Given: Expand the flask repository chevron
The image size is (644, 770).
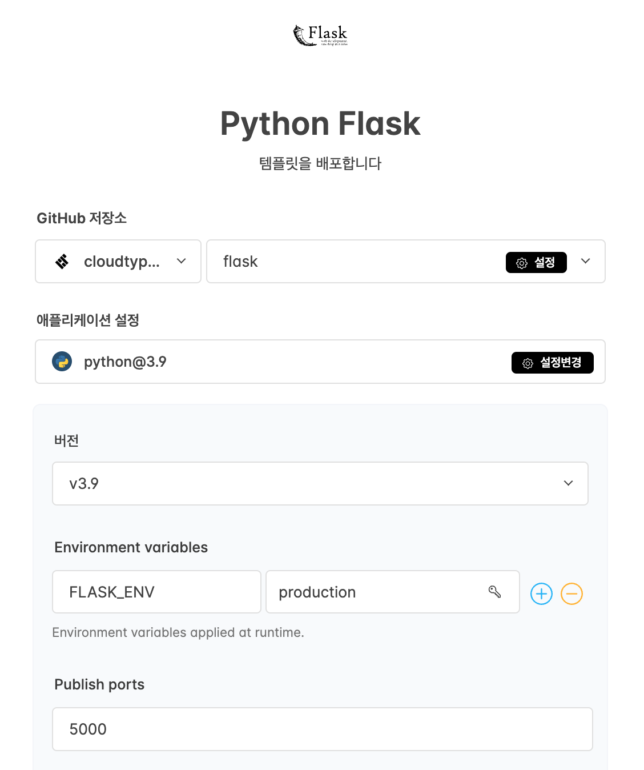Looking at the screenshot, I should point(585,261).
